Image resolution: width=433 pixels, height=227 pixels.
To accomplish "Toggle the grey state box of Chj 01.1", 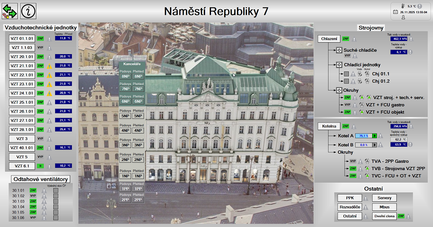I will click(346, 74).
